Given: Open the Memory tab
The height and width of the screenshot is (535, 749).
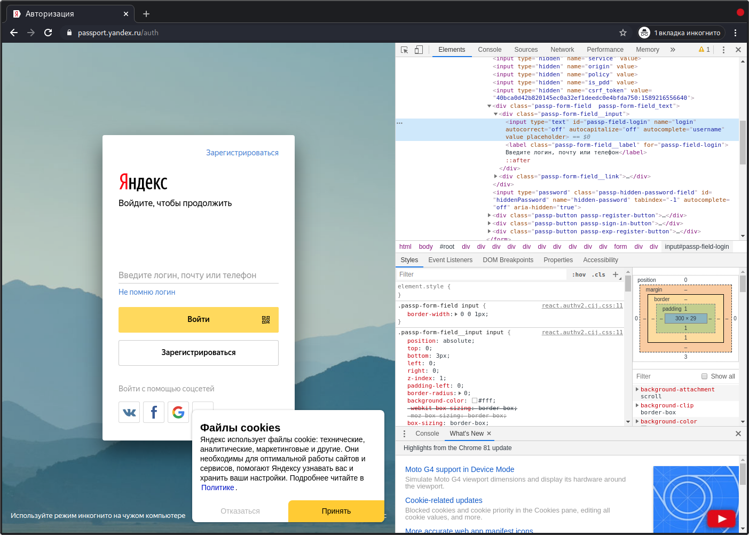Looking at the screenshot, I should tap(648, 50).
